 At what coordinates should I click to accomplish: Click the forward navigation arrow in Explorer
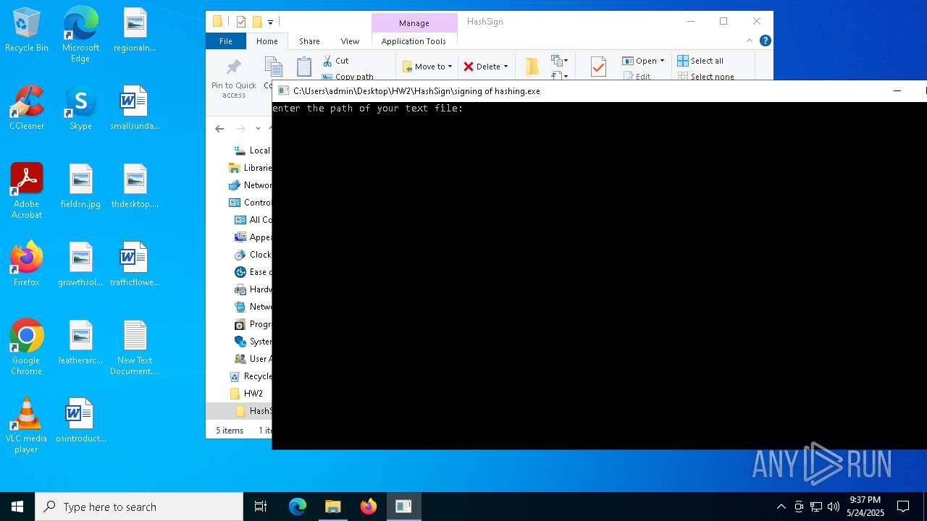[x=240, y=129]
